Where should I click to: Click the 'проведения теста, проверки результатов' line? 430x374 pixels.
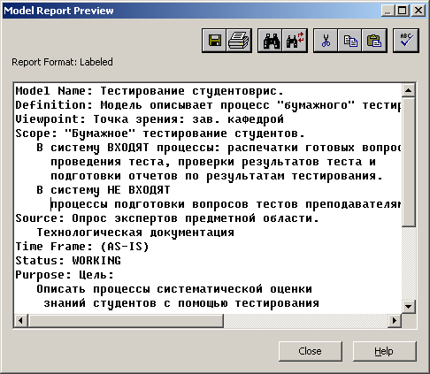(x=213, y=162)
